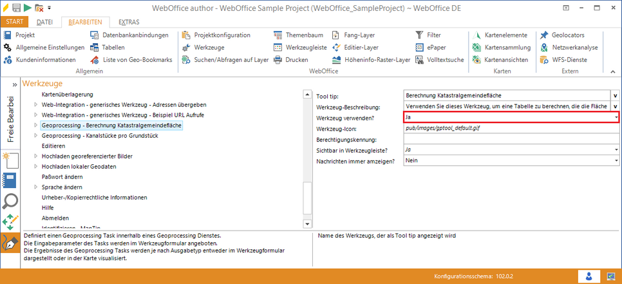Viewport: 622px width, 284px height.
Task: Open Drucken in ribbon
Action: pos(291,60)
